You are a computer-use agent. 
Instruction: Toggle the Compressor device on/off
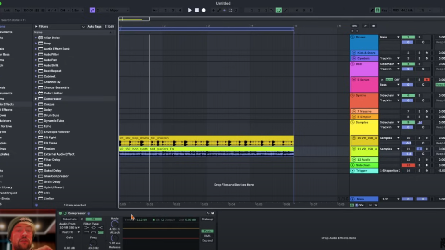(60, 213)
